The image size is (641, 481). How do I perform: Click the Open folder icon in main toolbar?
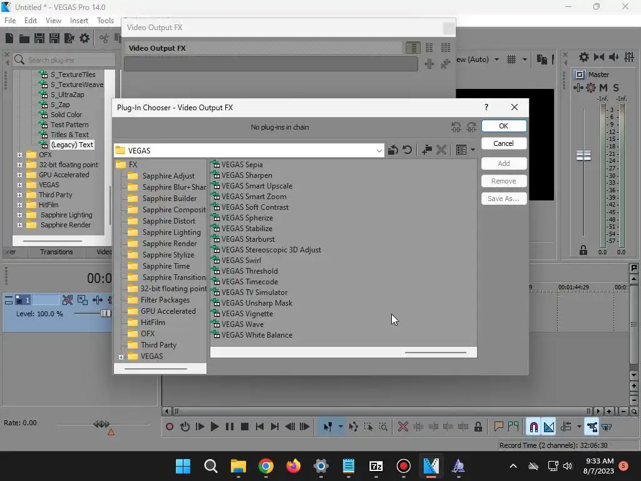[x=24, y=38]
